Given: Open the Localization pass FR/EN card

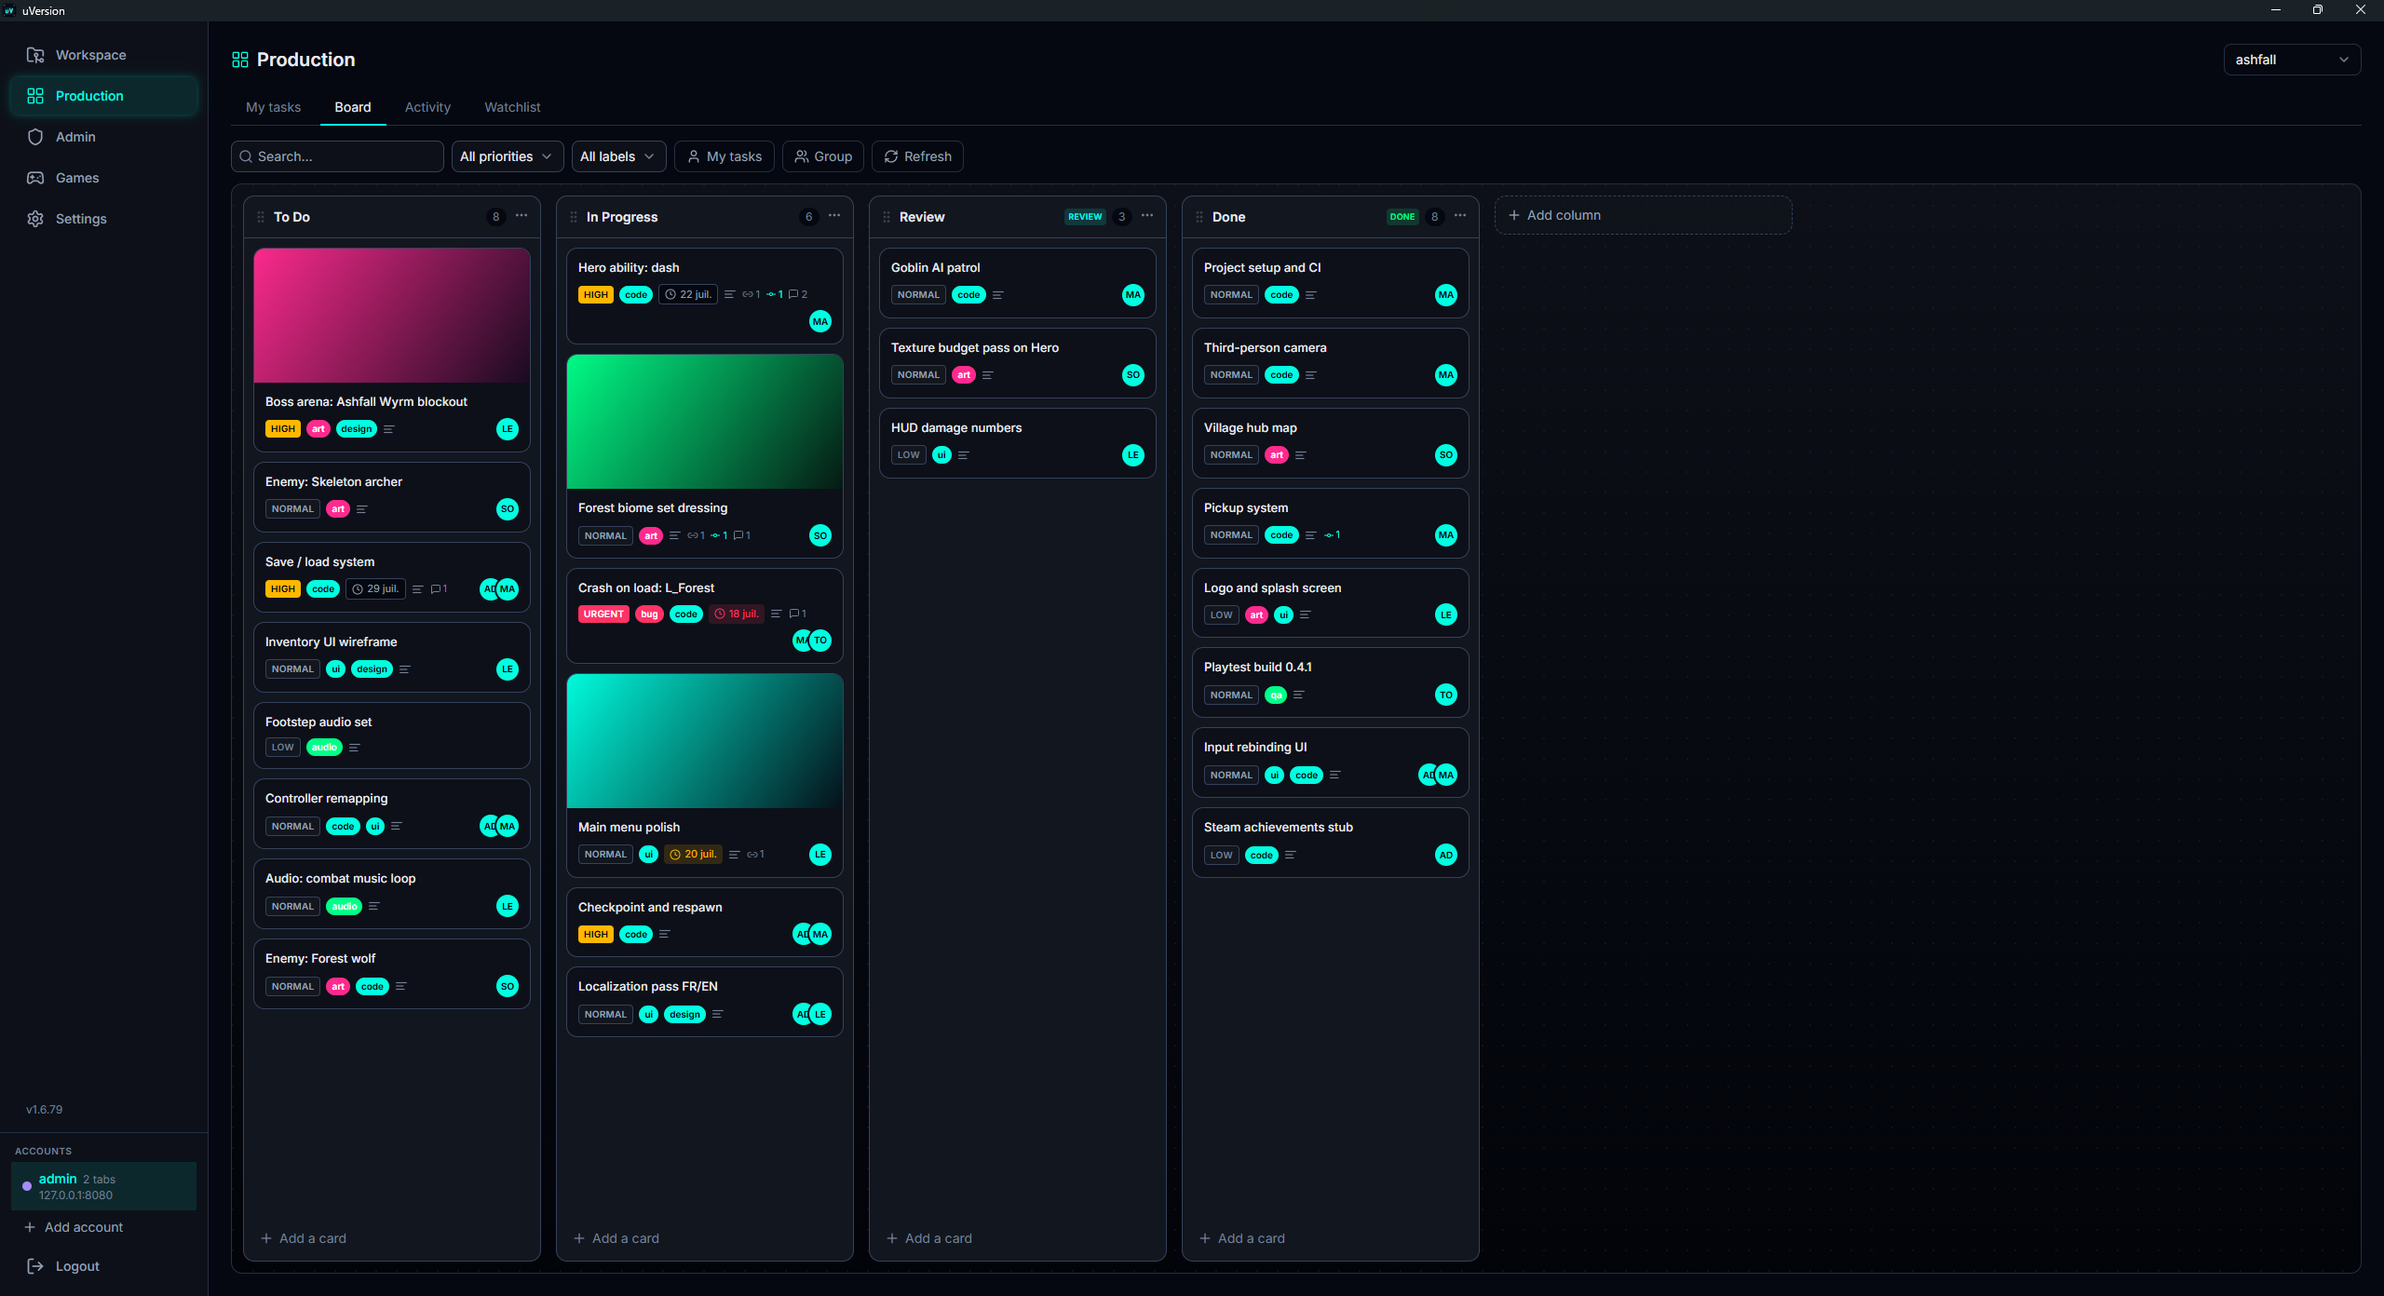Looking at the screenshot, I should tap(705, 1002).
